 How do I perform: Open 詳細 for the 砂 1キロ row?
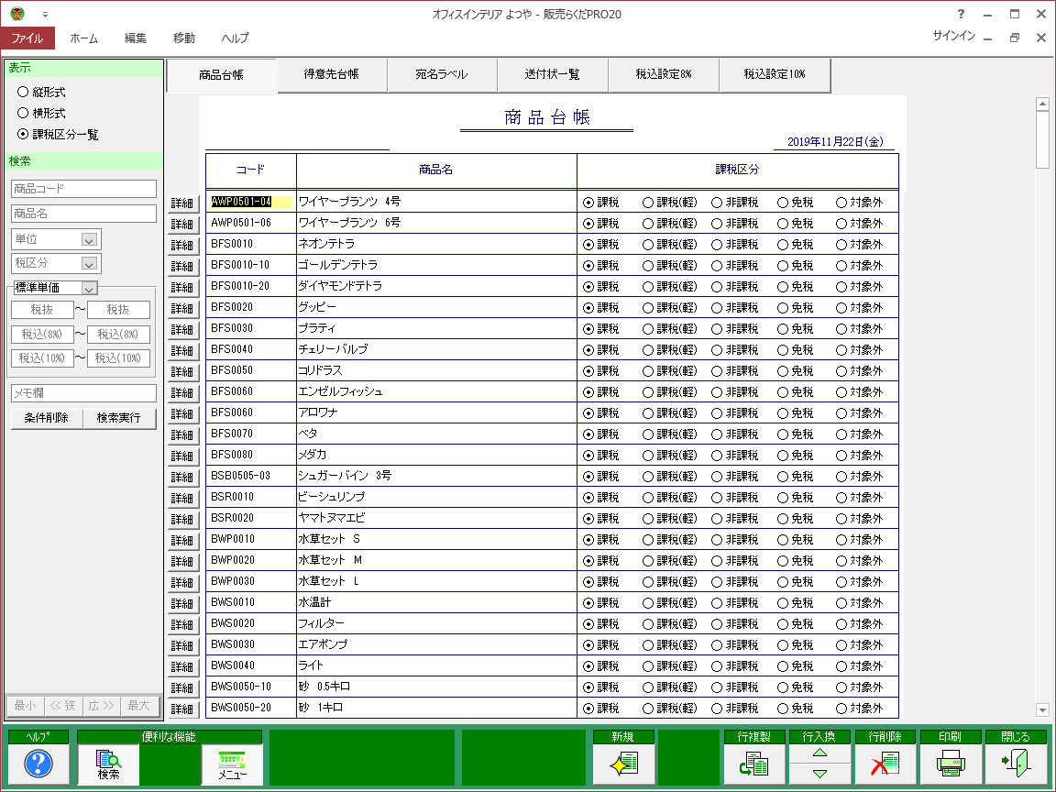pos(182,709)
